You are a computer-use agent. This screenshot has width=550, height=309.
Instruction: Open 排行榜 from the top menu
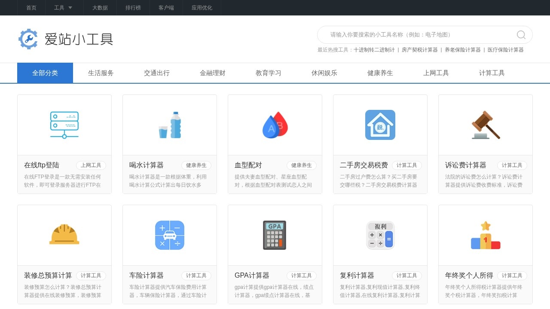point(133,8)
